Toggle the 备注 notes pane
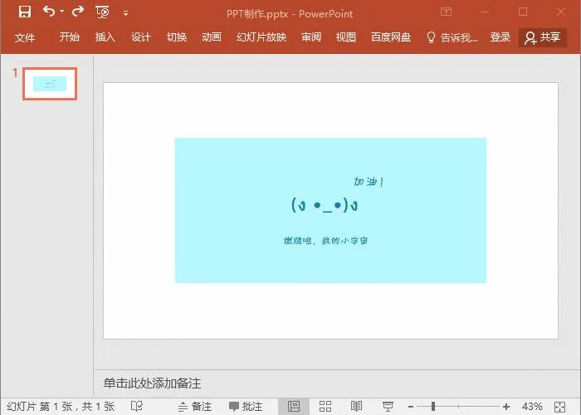Image resolution: width=581 pixels, height=415 pixels. coord(194,406)
